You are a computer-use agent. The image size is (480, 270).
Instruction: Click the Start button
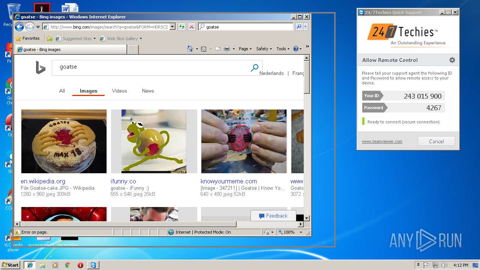[10, 265]
